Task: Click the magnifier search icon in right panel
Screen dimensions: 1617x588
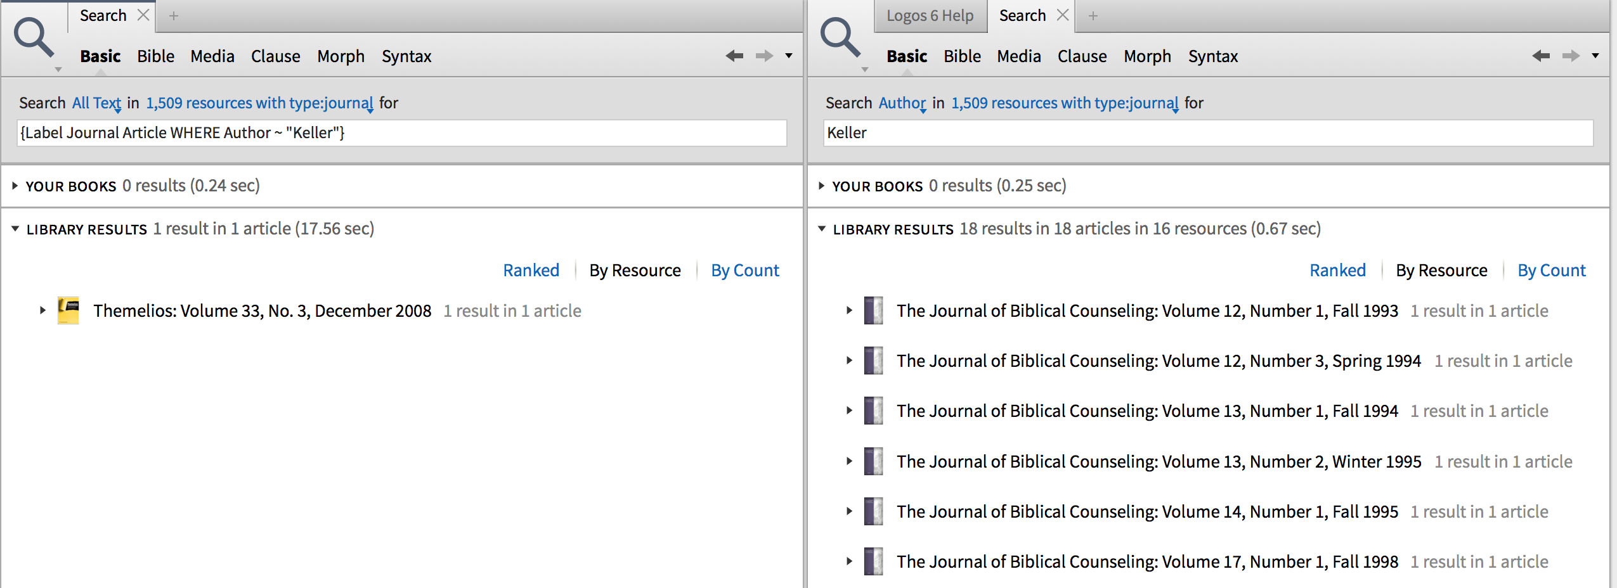Action: [840, 38]
